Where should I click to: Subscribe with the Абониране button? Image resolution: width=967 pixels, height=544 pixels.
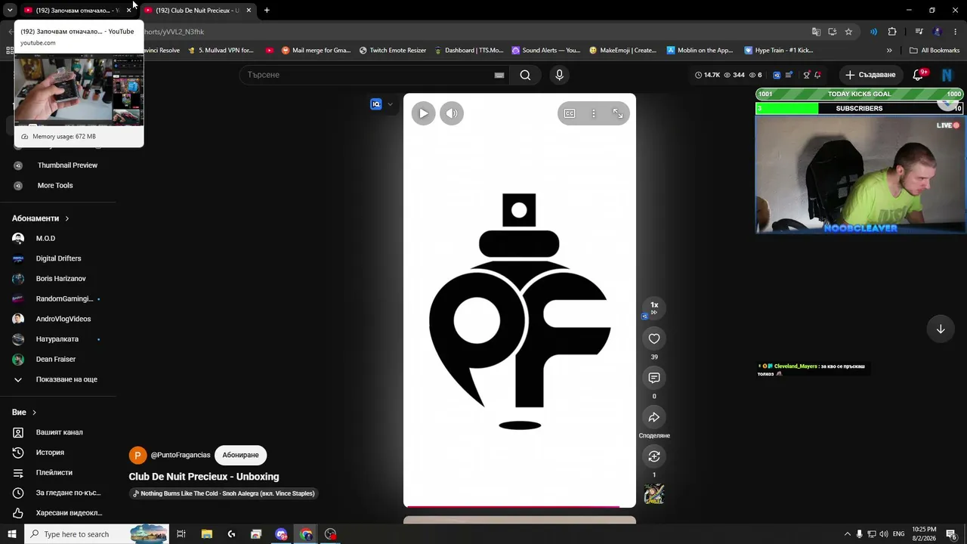[x=240, y=455]
